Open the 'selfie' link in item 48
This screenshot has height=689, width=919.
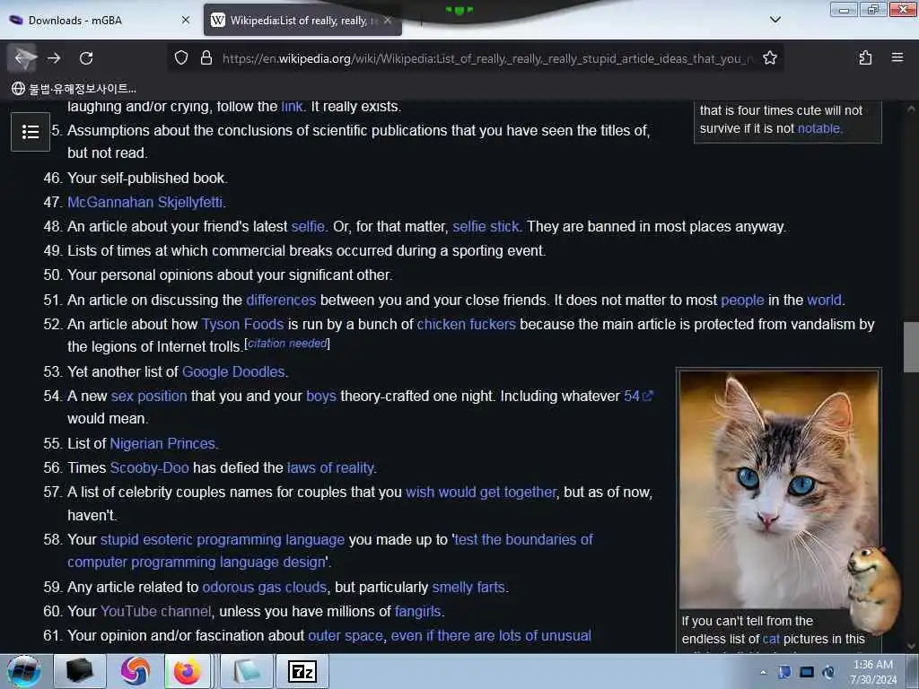(x=308, y=227)
